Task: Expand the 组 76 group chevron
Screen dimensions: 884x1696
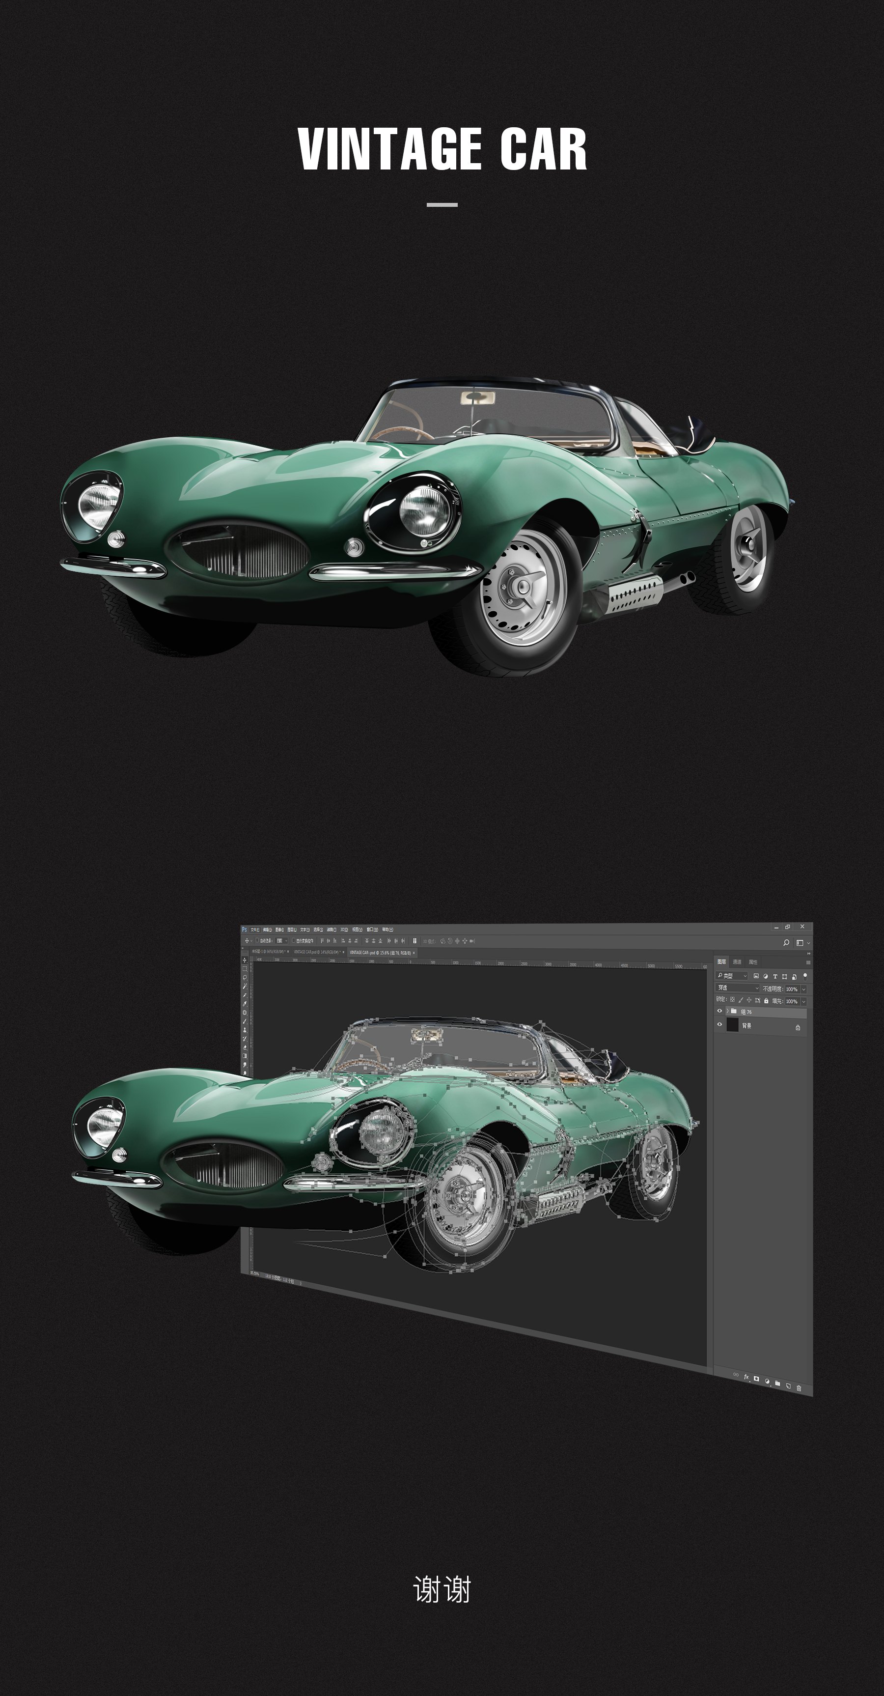Action: [728, 1011]
